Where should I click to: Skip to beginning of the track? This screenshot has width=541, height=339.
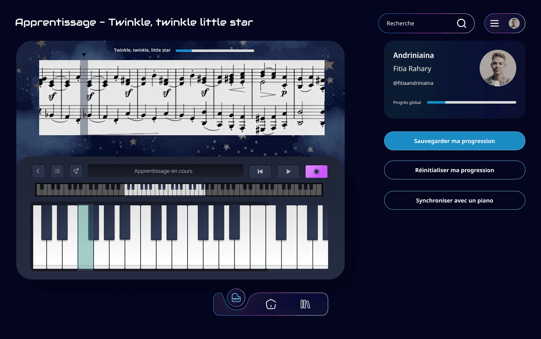coord(260,172)
